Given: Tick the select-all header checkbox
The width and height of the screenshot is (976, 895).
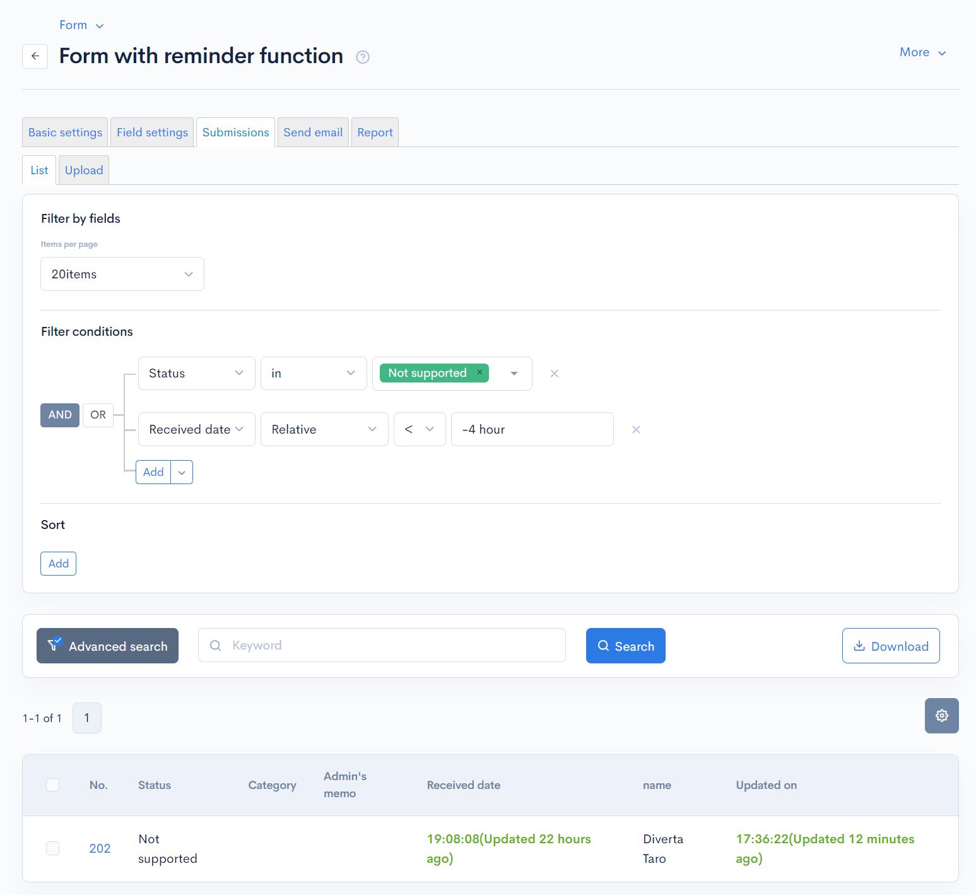Looking at the screenshot, I should [x=53, y=785].
